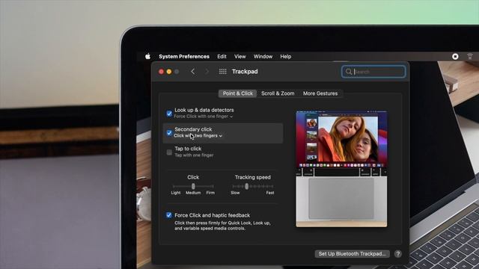Go forward with the right arrow
The height and width of the screenshot is (269, 479).
click(x=207, y=72)
